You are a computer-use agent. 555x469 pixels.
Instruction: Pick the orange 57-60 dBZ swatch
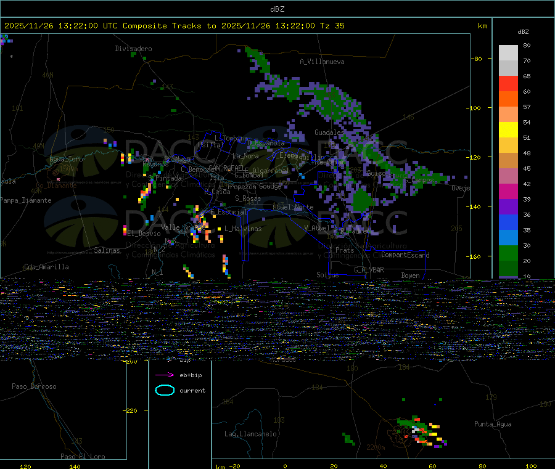(x=508, y=99)
